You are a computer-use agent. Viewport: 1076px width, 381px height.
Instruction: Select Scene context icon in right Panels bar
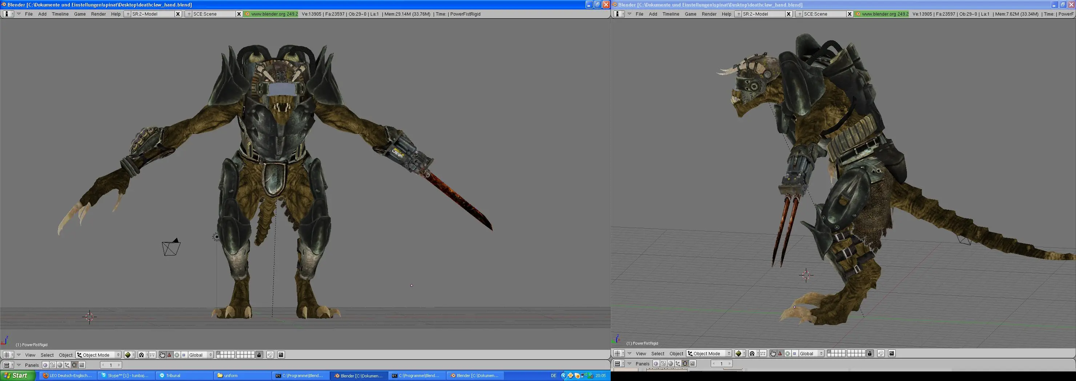point(692,364)
